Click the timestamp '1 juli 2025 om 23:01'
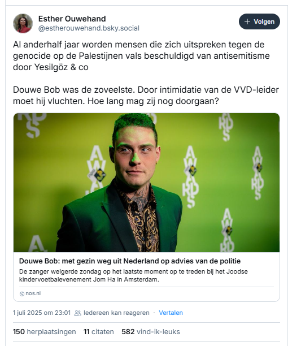288x346 pixels. [42, 313]
